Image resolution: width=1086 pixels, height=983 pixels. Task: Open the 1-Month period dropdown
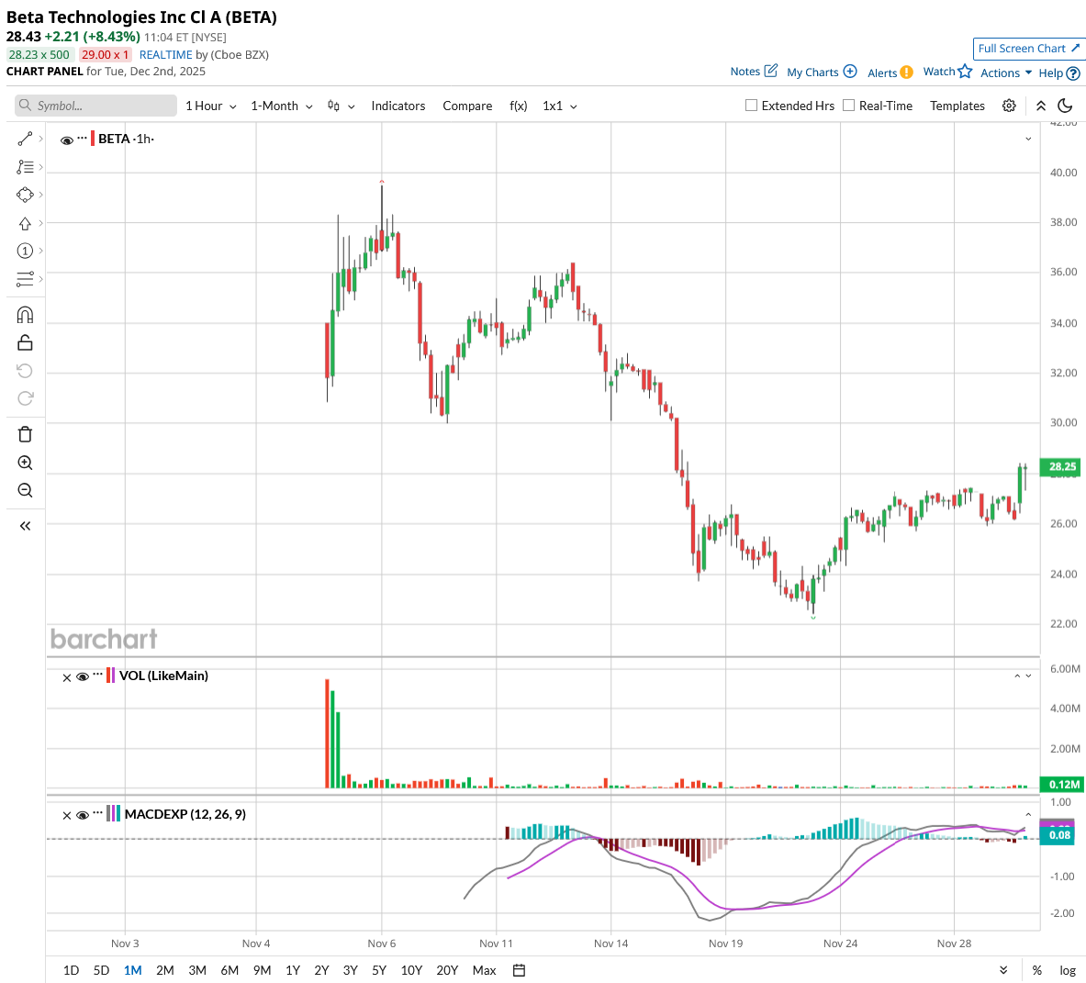click(x=281, y=106)
